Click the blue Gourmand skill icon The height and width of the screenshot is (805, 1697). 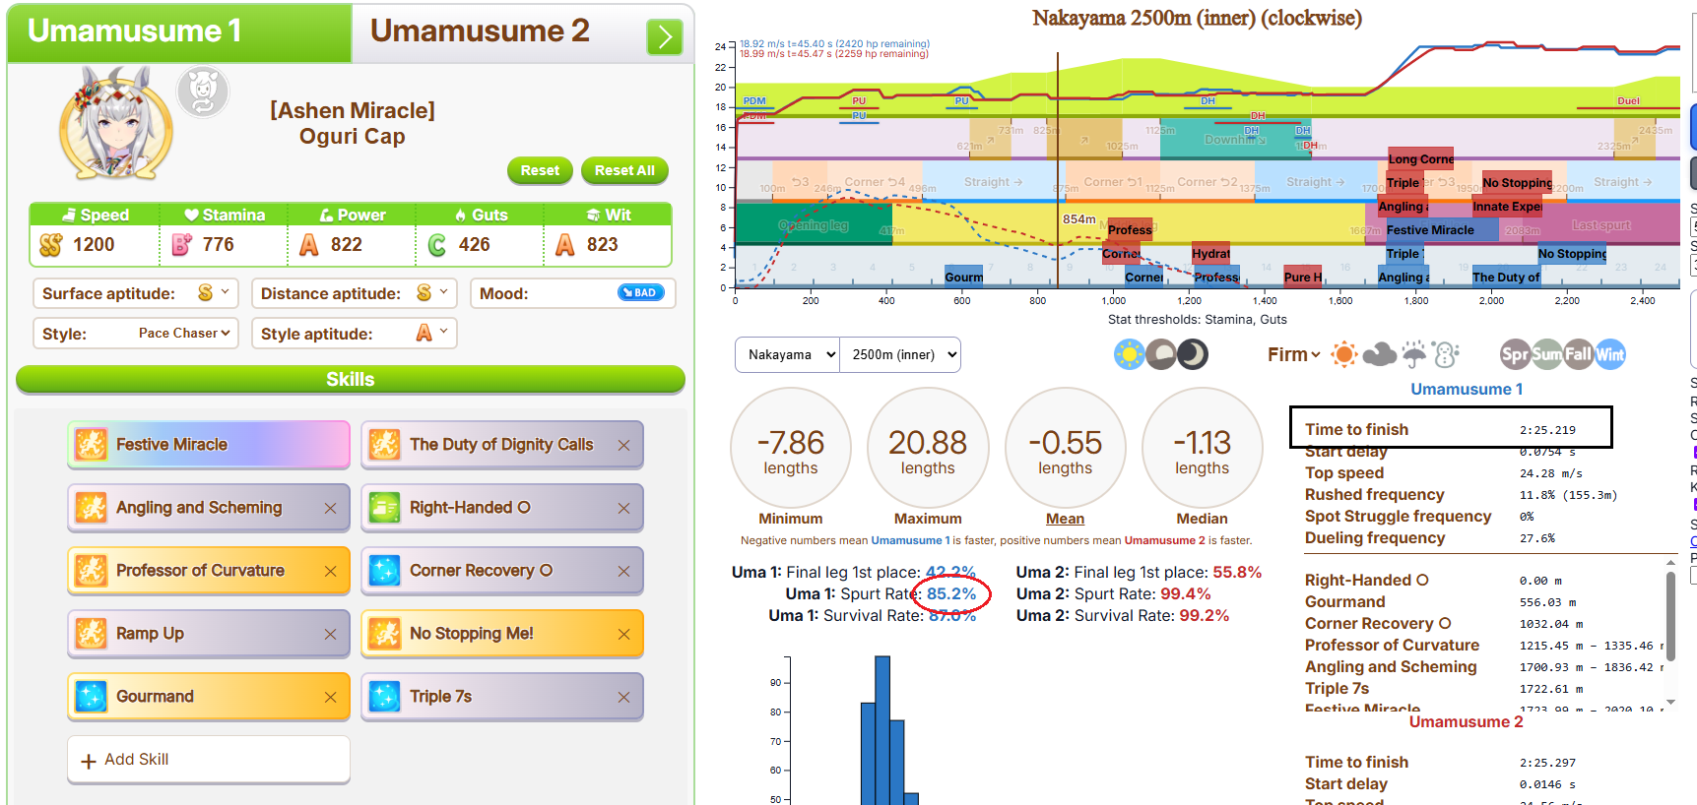pos(91,697)
